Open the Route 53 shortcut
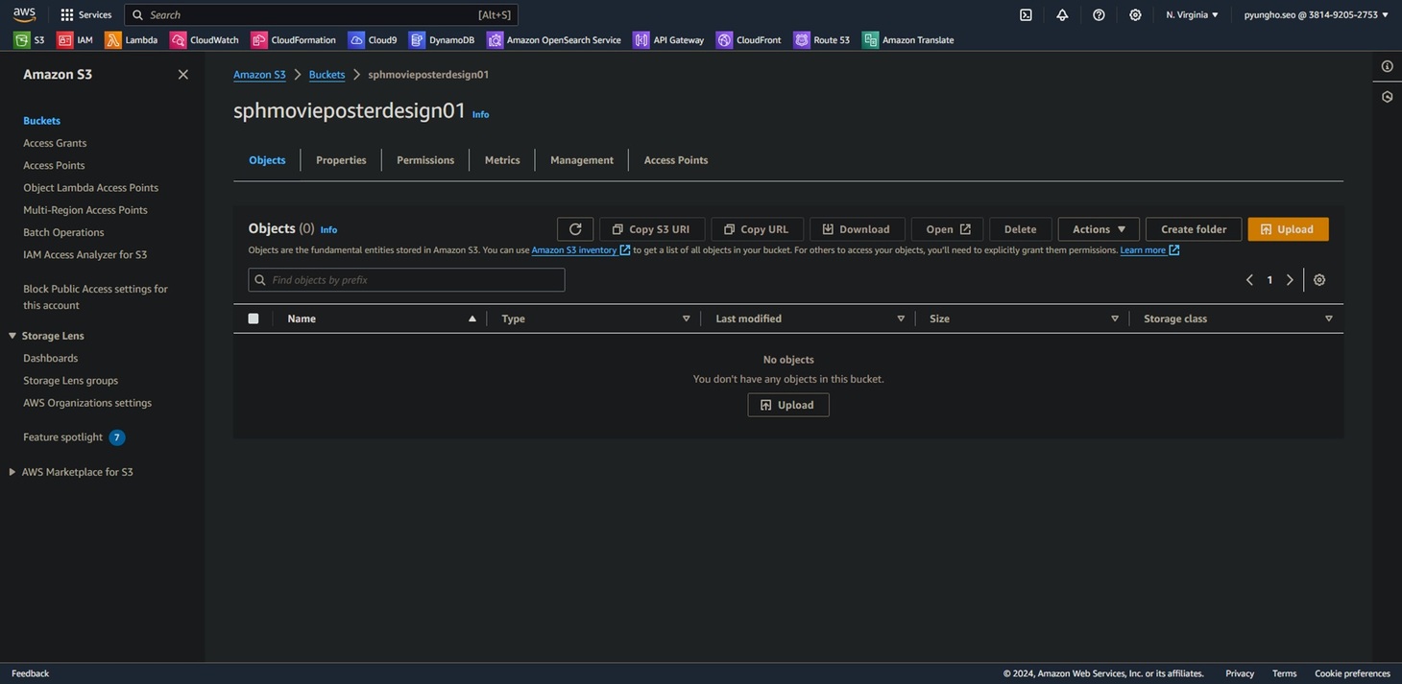 point(822,40)
